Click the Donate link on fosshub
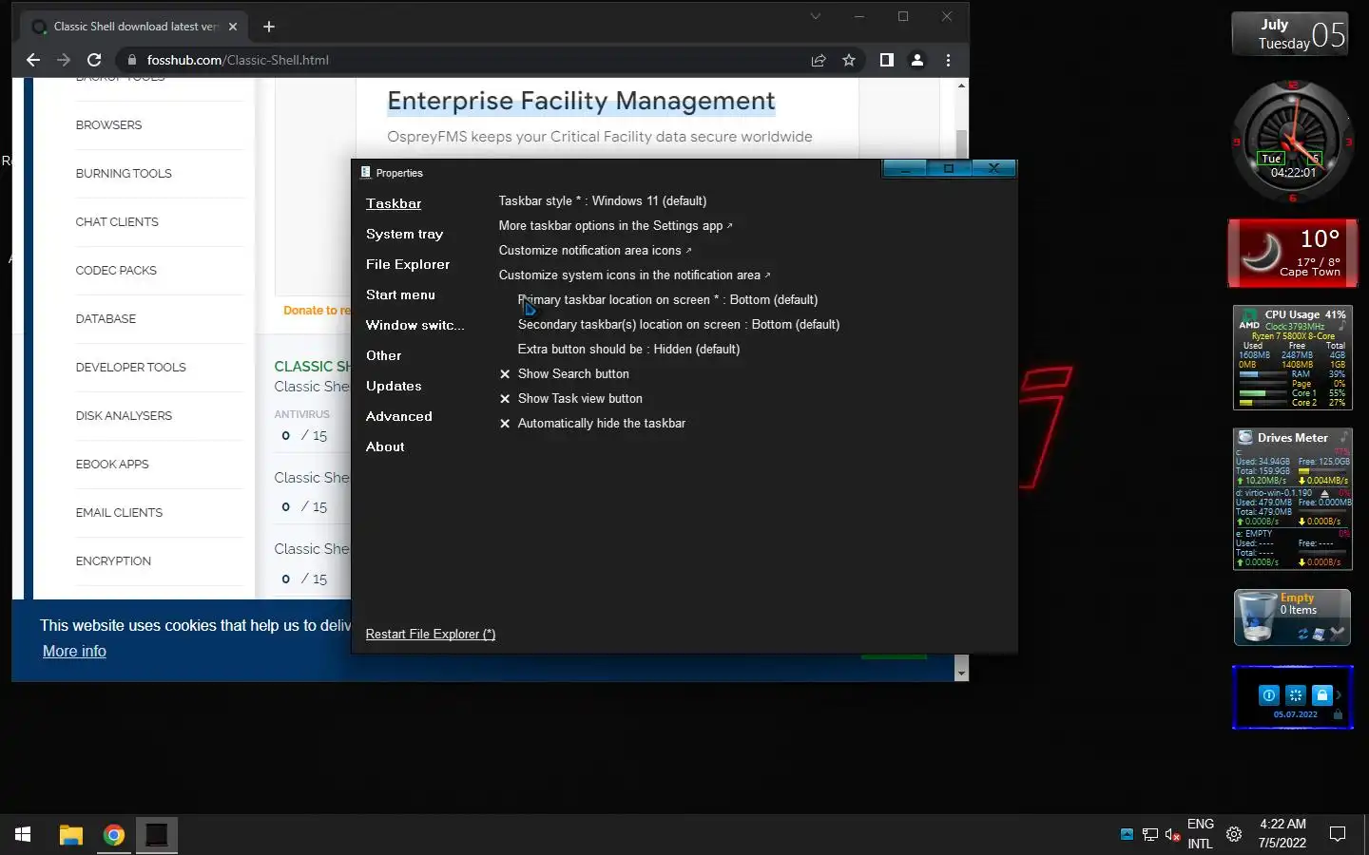Screen dimensions: 1369x855 [317, 311]
